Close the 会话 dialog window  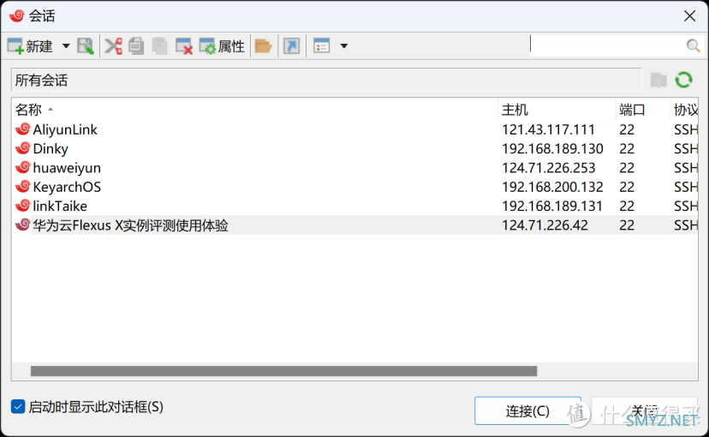[x=689, y=16]
